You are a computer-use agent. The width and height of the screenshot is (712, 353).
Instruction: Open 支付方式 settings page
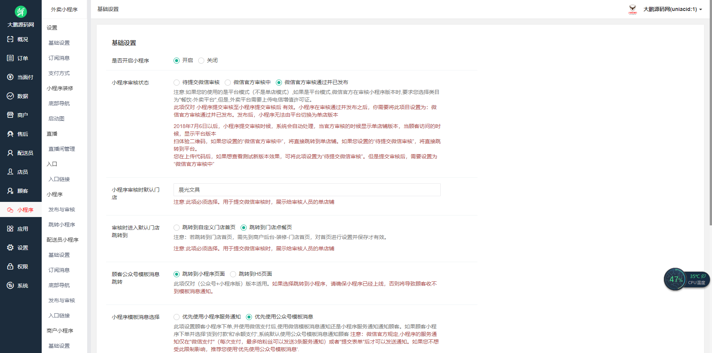pos(59,73)
